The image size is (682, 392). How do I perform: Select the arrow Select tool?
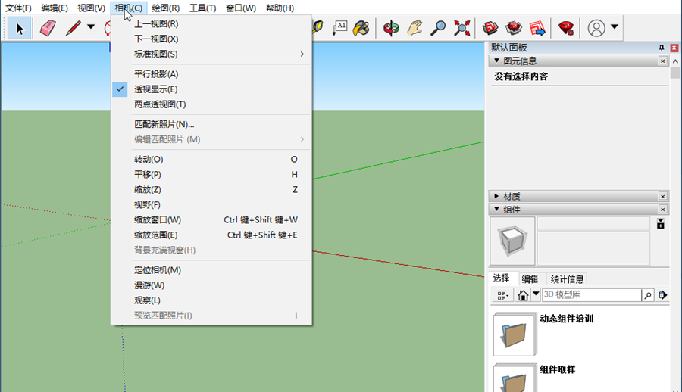click(x=20, y=28)
